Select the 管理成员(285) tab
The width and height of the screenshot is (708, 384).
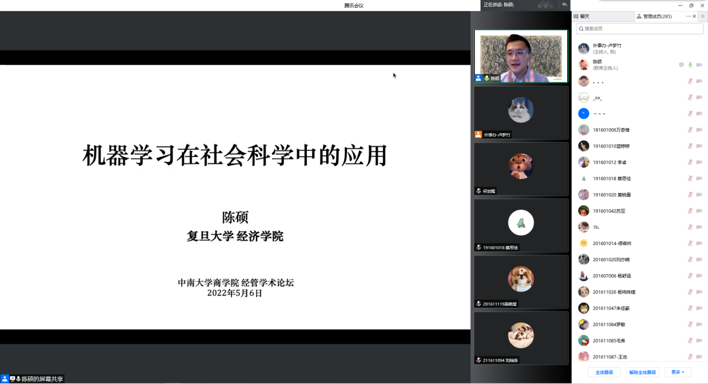(x=657, y=16)
